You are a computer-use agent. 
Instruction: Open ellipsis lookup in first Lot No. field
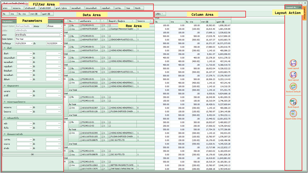tap(31, 140)
